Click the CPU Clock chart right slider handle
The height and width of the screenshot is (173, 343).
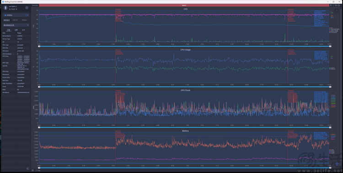pos(330,127)
